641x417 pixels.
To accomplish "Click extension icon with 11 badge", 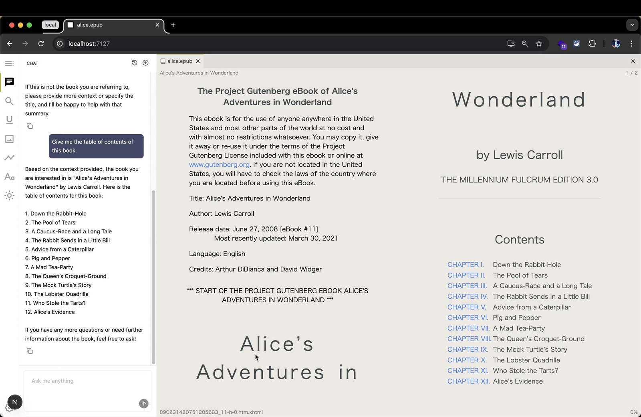I will [x=562, y=44].
